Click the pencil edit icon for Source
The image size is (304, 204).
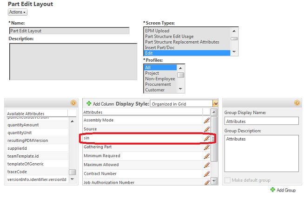click(x=207, y=129)
